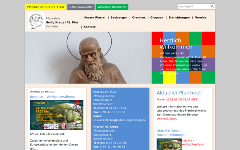Follow the Vermeldungen link

(166, 119)
